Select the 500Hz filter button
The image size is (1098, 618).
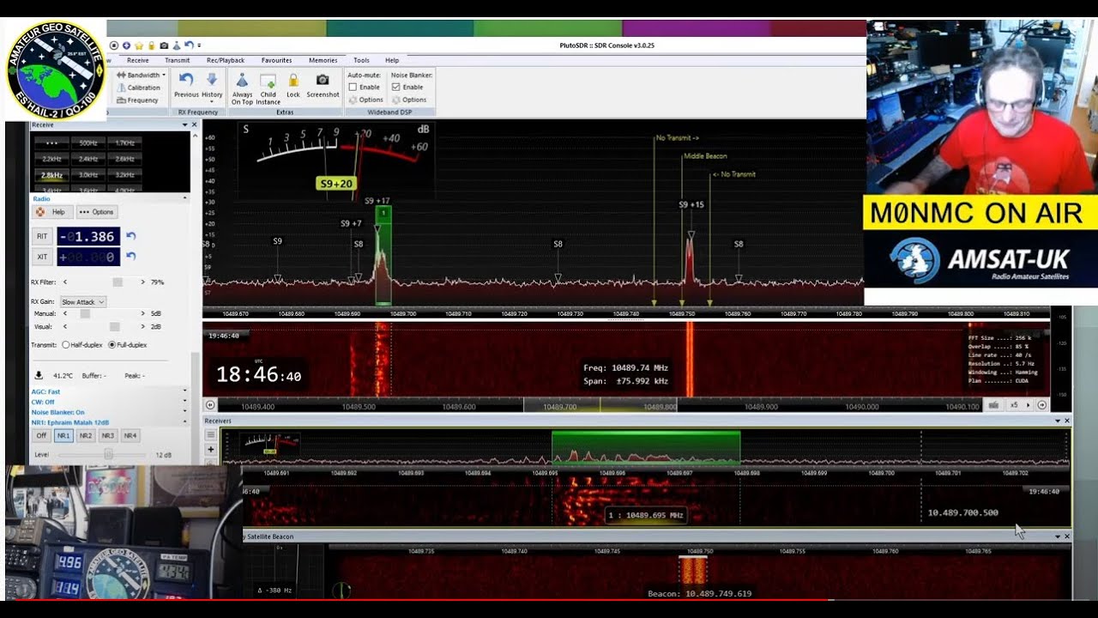click(88, 142)
